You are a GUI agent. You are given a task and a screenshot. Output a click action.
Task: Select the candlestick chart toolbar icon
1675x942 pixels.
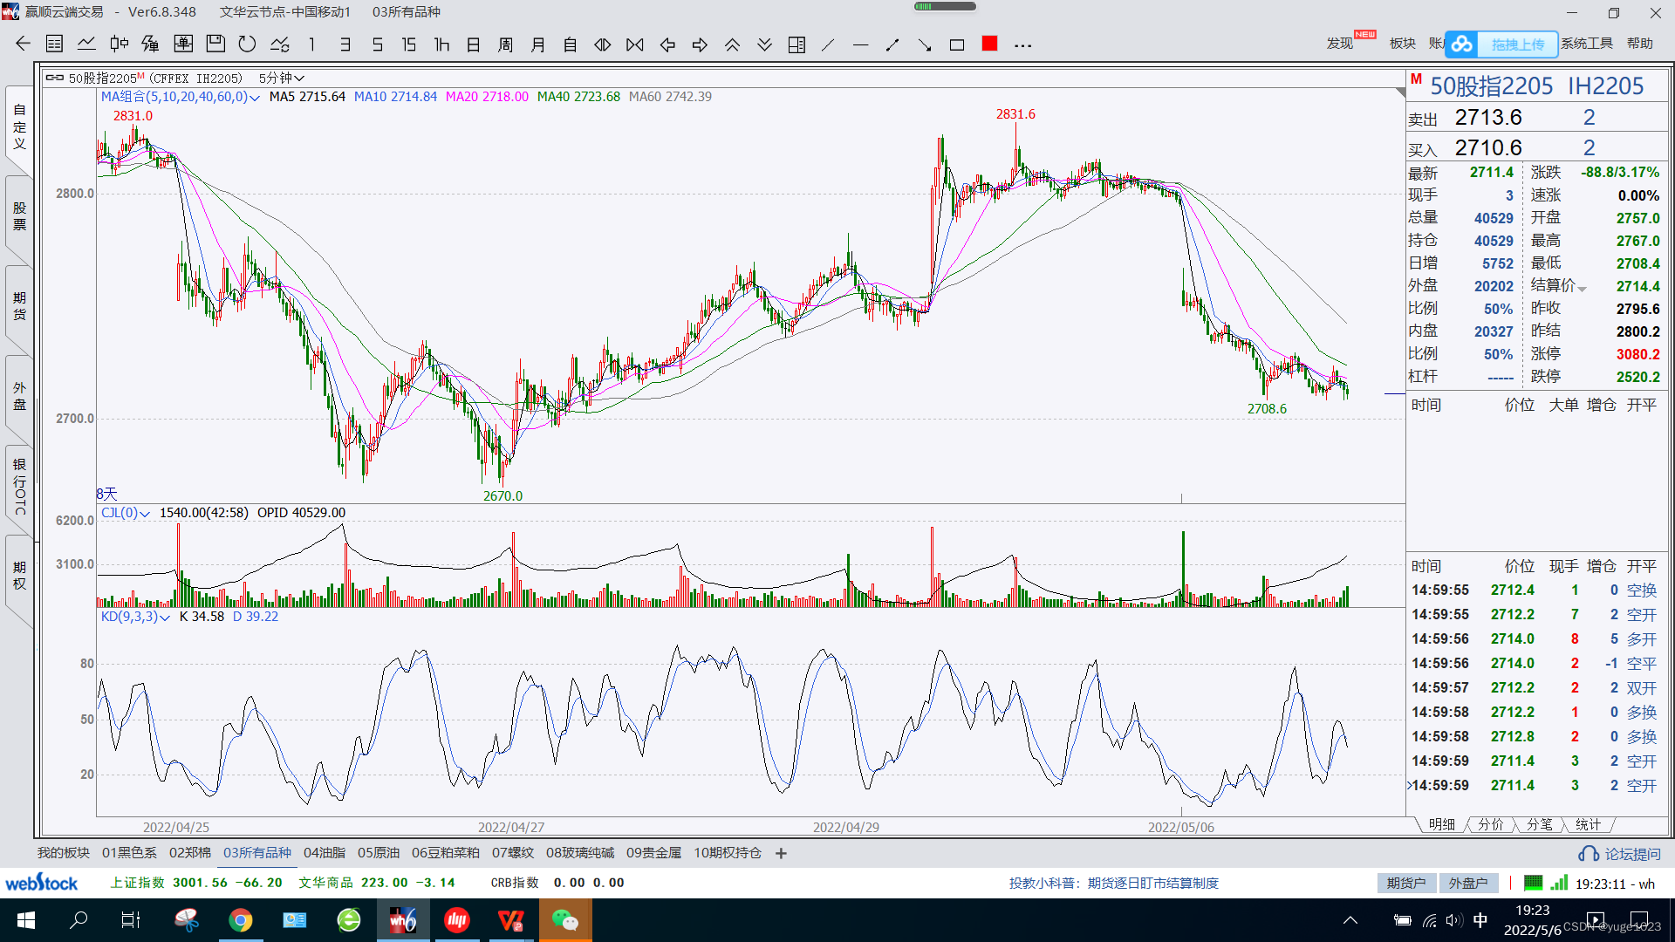[119, 44]
